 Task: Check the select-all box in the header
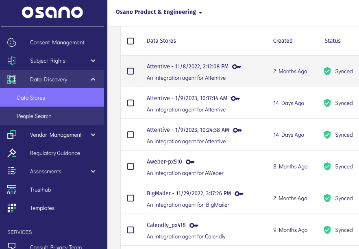click(131, 41)
